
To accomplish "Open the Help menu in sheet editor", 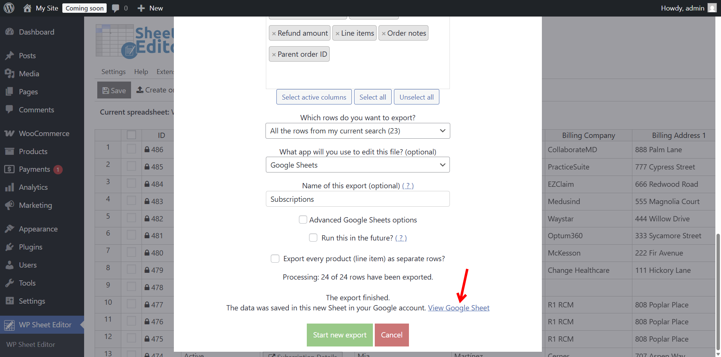I will [x=141, y=72].
